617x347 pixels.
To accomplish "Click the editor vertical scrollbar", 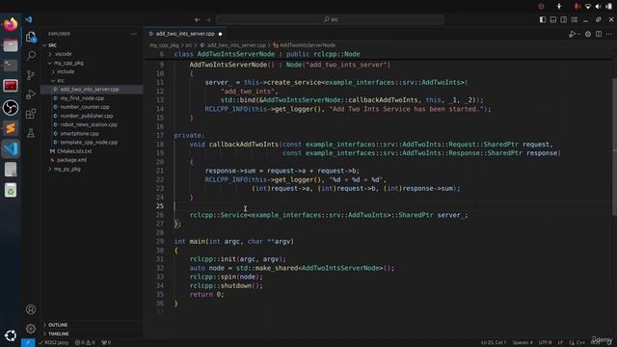I will coord(614,147).
